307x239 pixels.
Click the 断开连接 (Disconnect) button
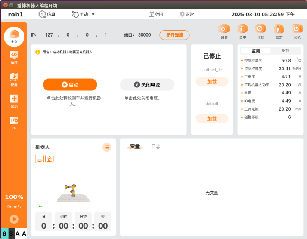tap(174, 35)
